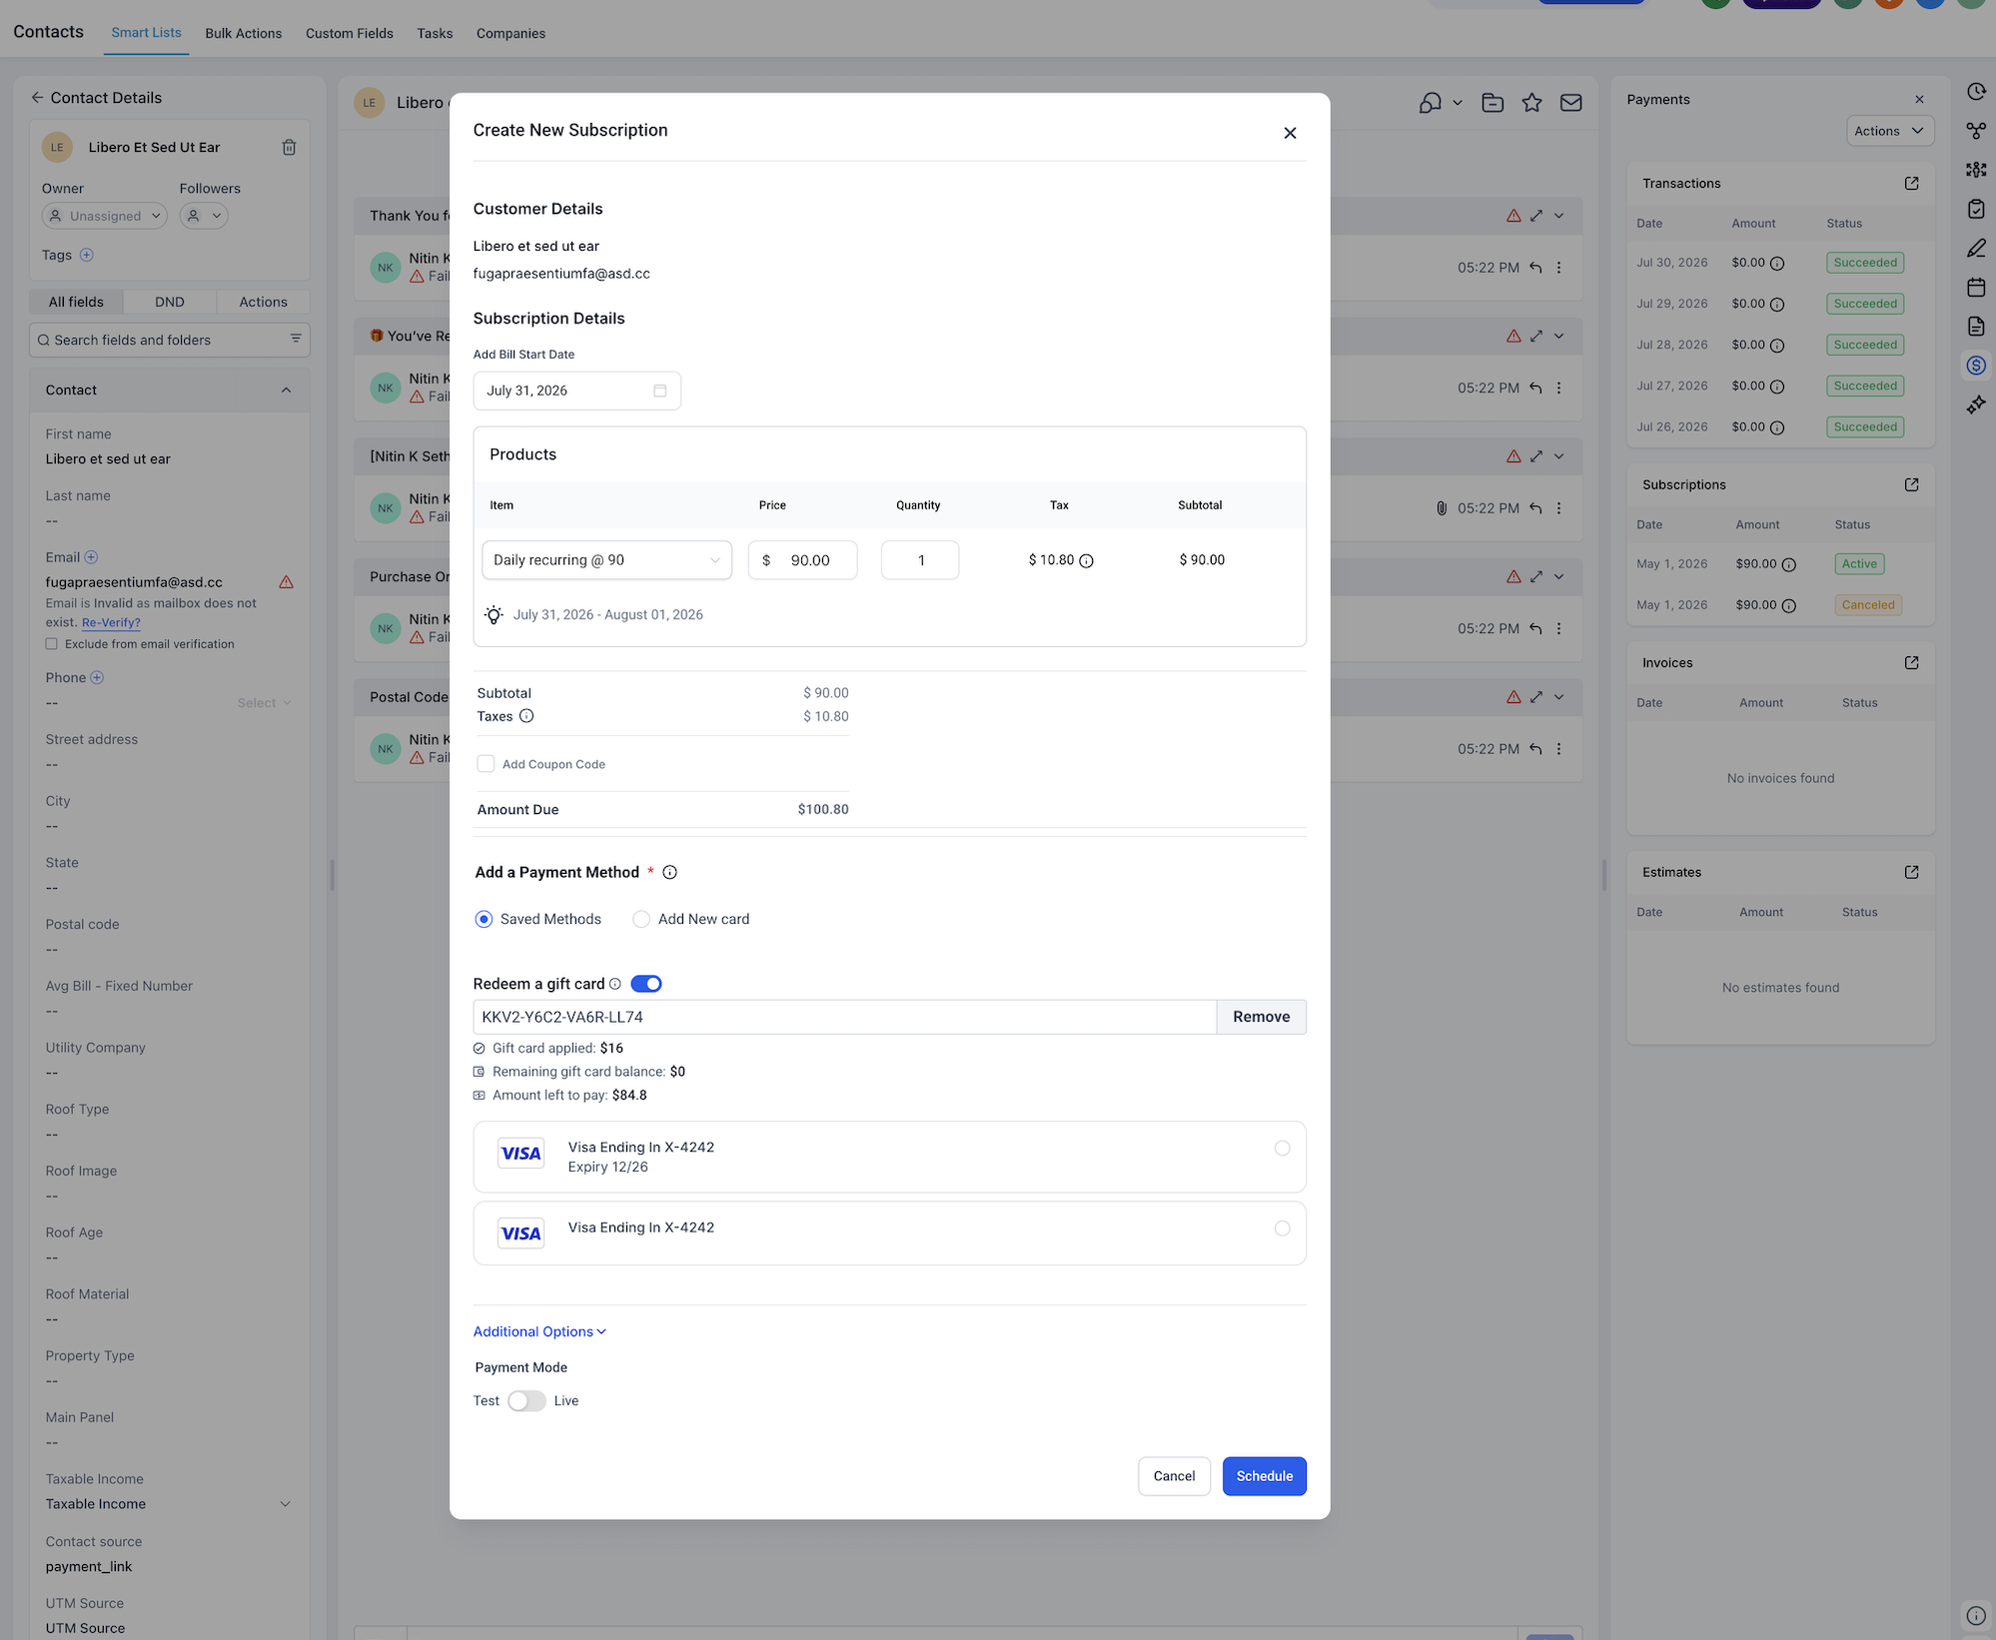The image size is (1996, 1640).
Task: Select the Payments dollar icon in right sidebar
Action: tap(1976, 366)
